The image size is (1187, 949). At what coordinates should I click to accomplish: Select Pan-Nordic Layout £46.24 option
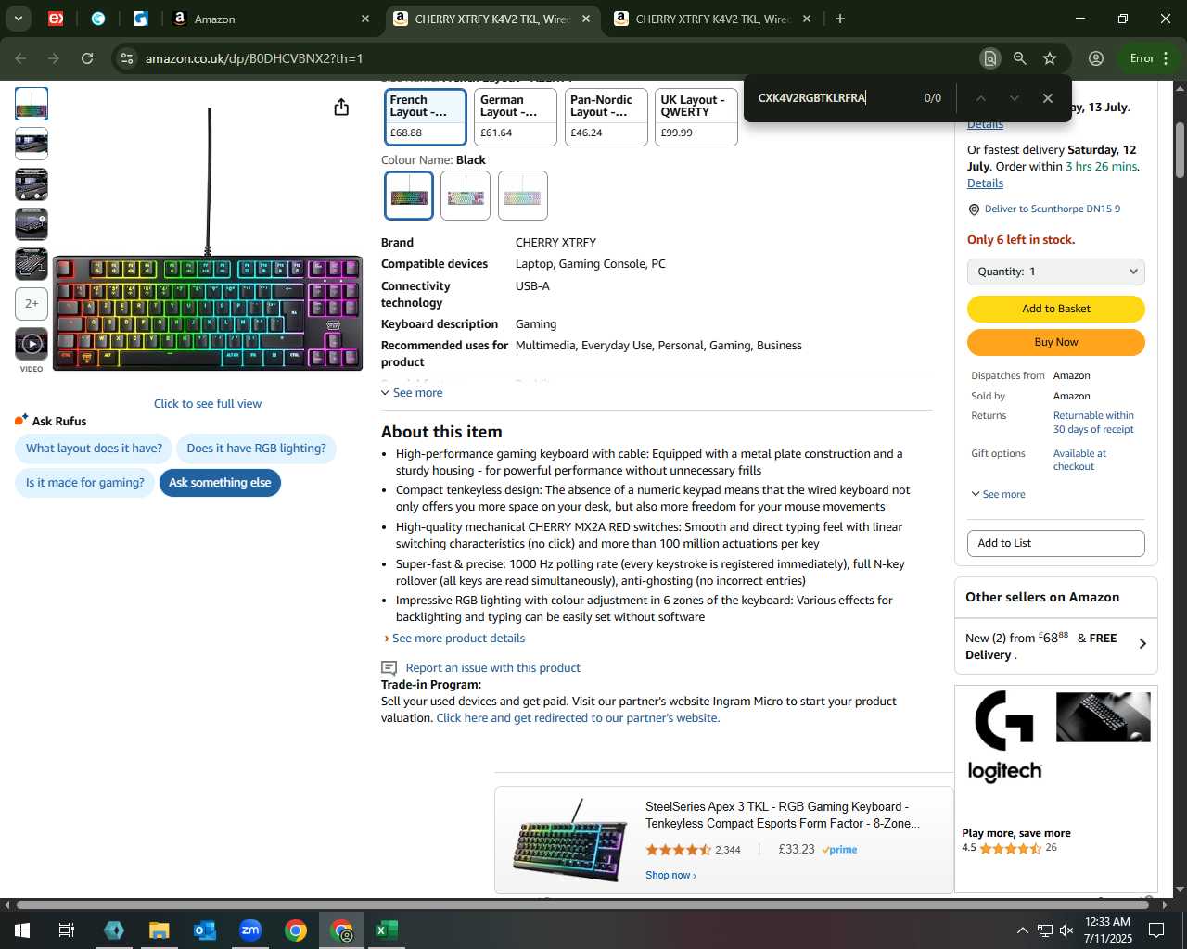pyautogui.click(x=606, y=117)
